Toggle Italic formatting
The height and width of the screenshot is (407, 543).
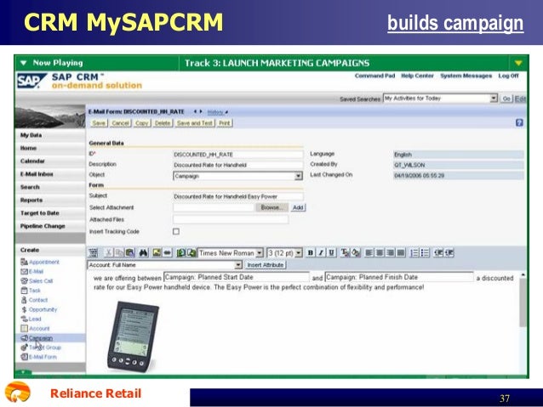coord(321,252)
